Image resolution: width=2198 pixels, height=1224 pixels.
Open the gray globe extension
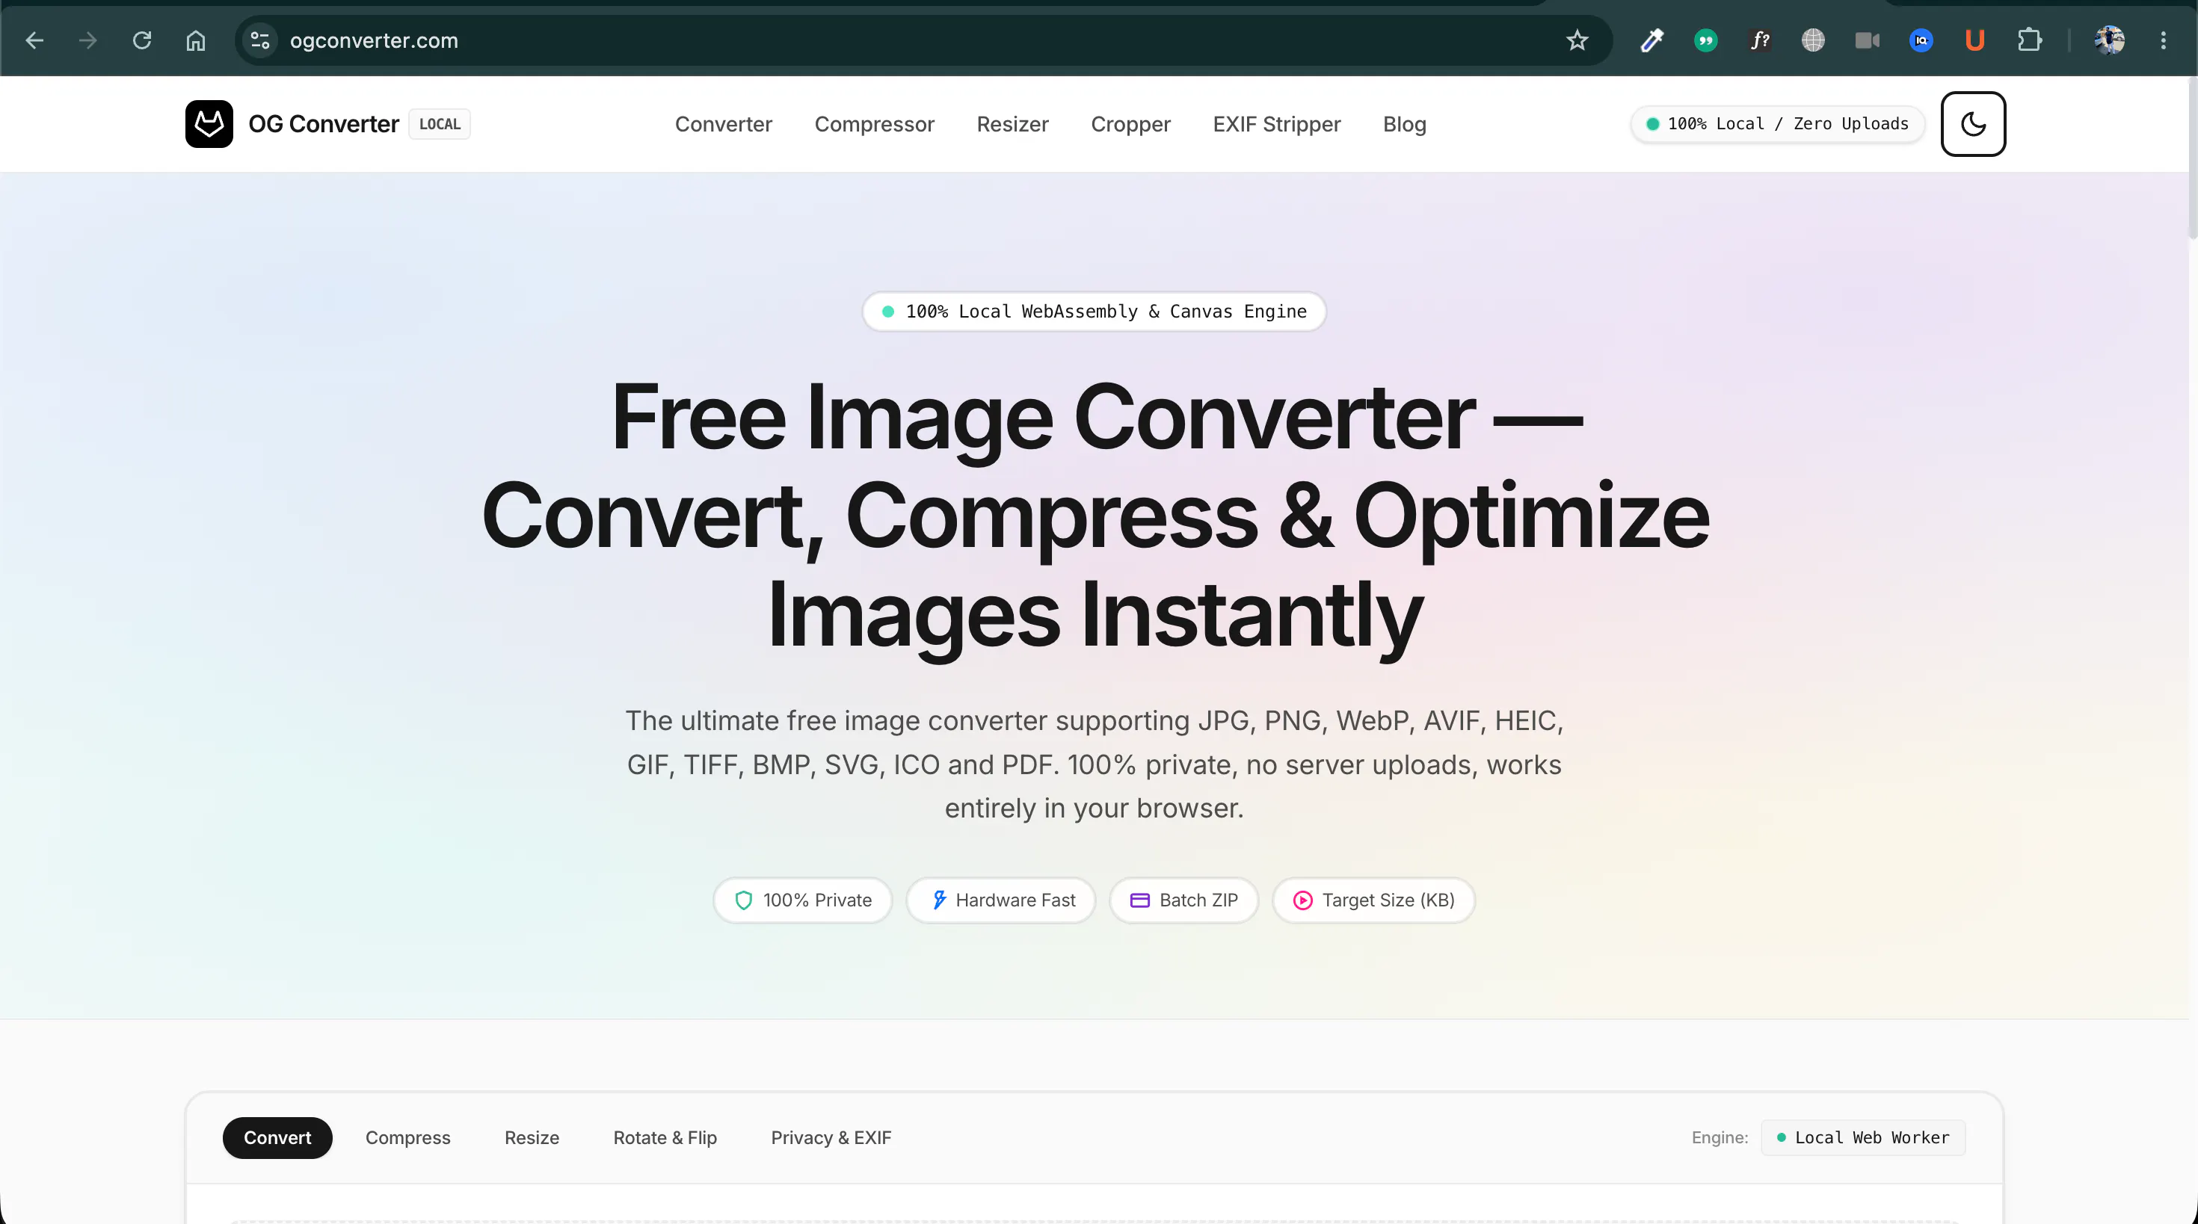(1813, 40)
